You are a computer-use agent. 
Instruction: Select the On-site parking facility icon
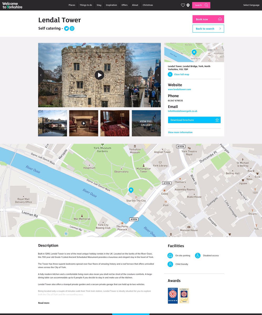pyautogui.click(x=170, y=255)
